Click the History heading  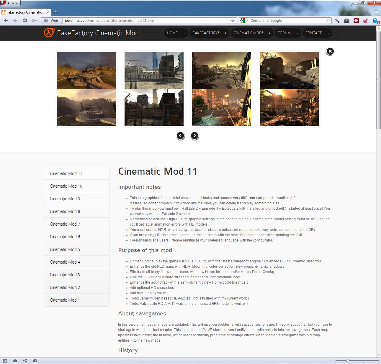coord(128,350)
